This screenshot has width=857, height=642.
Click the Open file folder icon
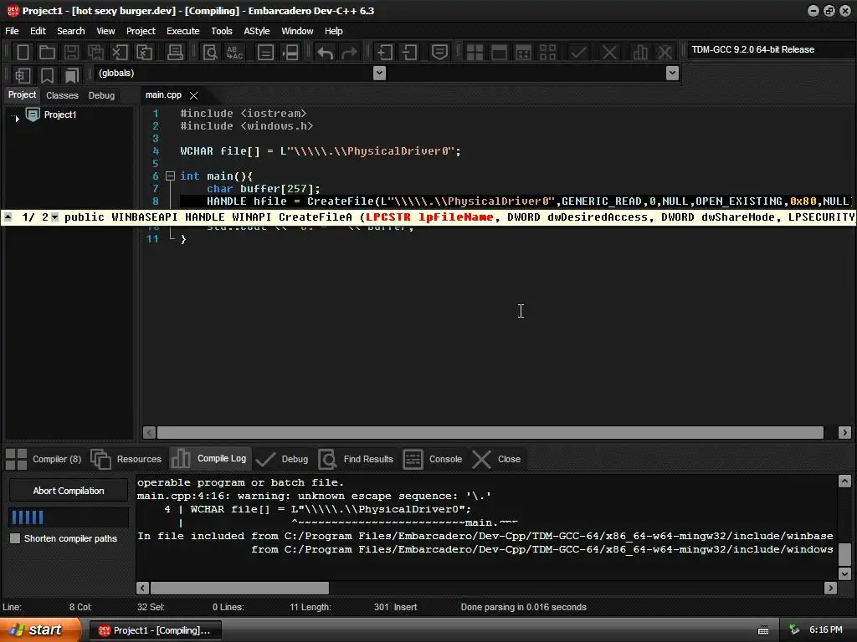coord(47,53)
